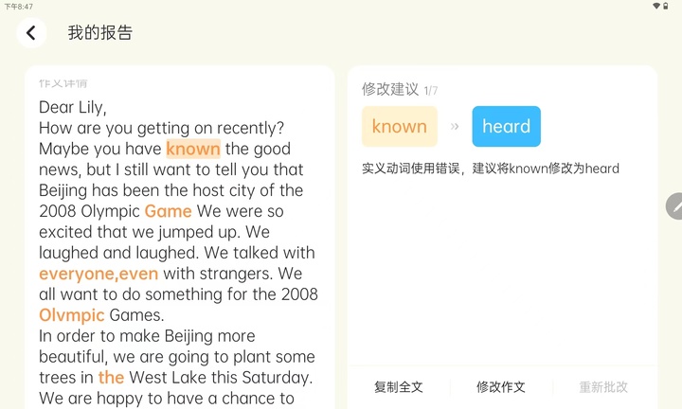Image resolution: width=682 pixels, height=409 pixels.
Task: Select the highlighted "the" before West Lake
Action: point(112,377)
